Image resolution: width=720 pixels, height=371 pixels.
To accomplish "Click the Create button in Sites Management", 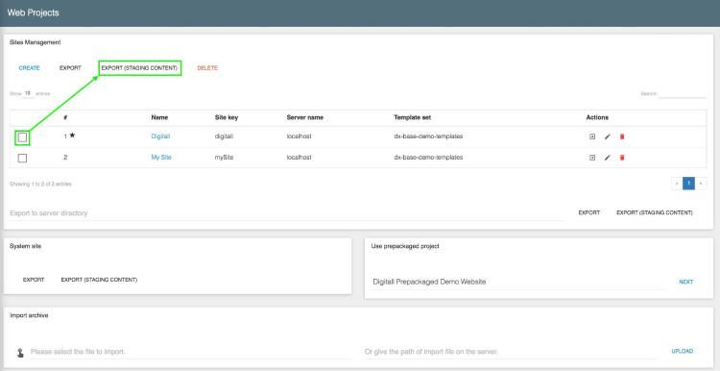I will 30,68.
